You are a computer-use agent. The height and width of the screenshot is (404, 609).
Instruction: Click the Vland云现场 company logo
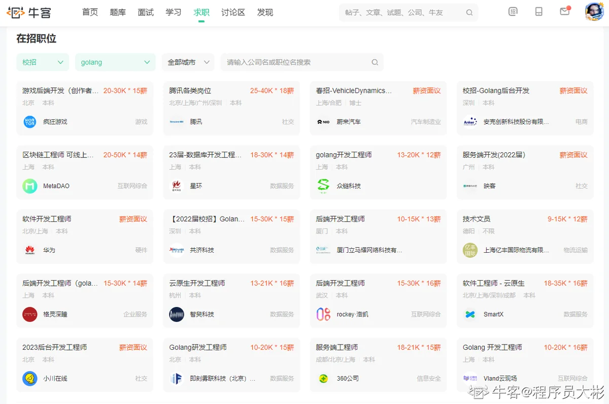pyautogui.click(x=470, y=379)
